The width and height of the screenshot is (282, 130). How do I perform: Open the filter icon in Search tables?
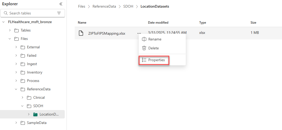coord(59,13)
